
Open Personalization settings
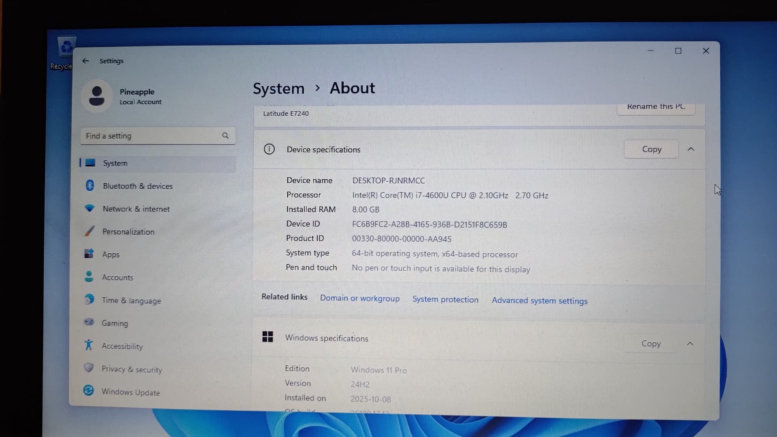128,232
